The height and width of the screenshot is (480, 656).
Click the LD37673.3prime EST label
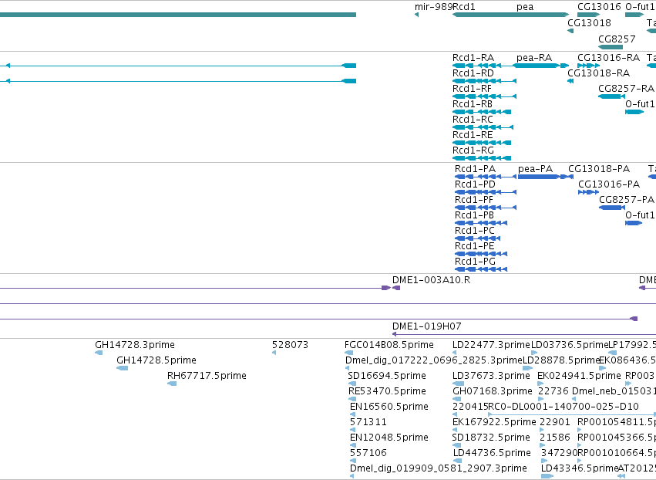pyautogui.click(x=491, y=376)
